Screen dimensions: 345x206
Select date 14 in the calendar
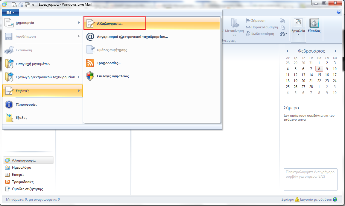coord(311,75)
